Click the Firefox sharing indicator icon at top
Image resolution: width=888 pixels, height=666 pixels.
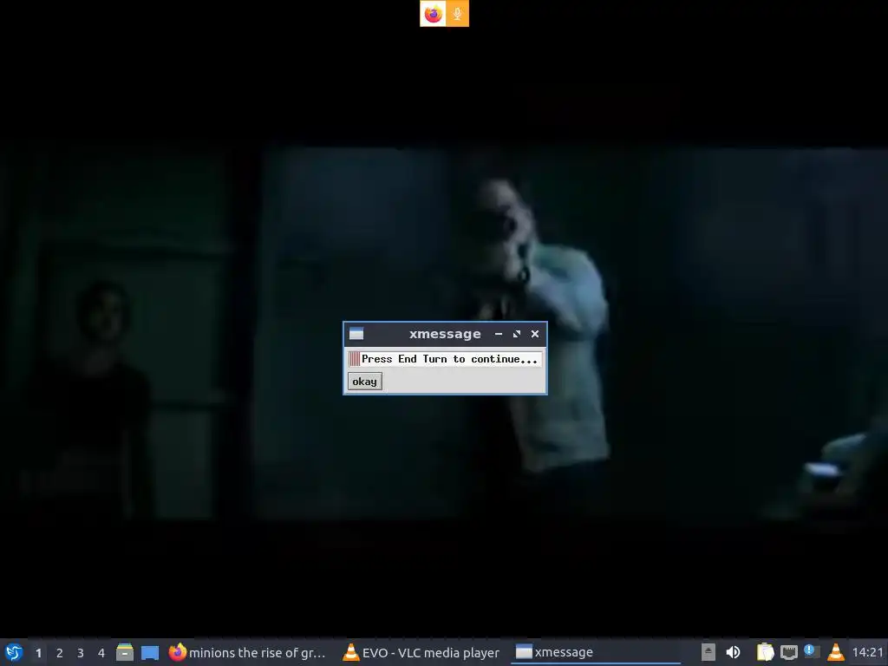coord(433,14)
